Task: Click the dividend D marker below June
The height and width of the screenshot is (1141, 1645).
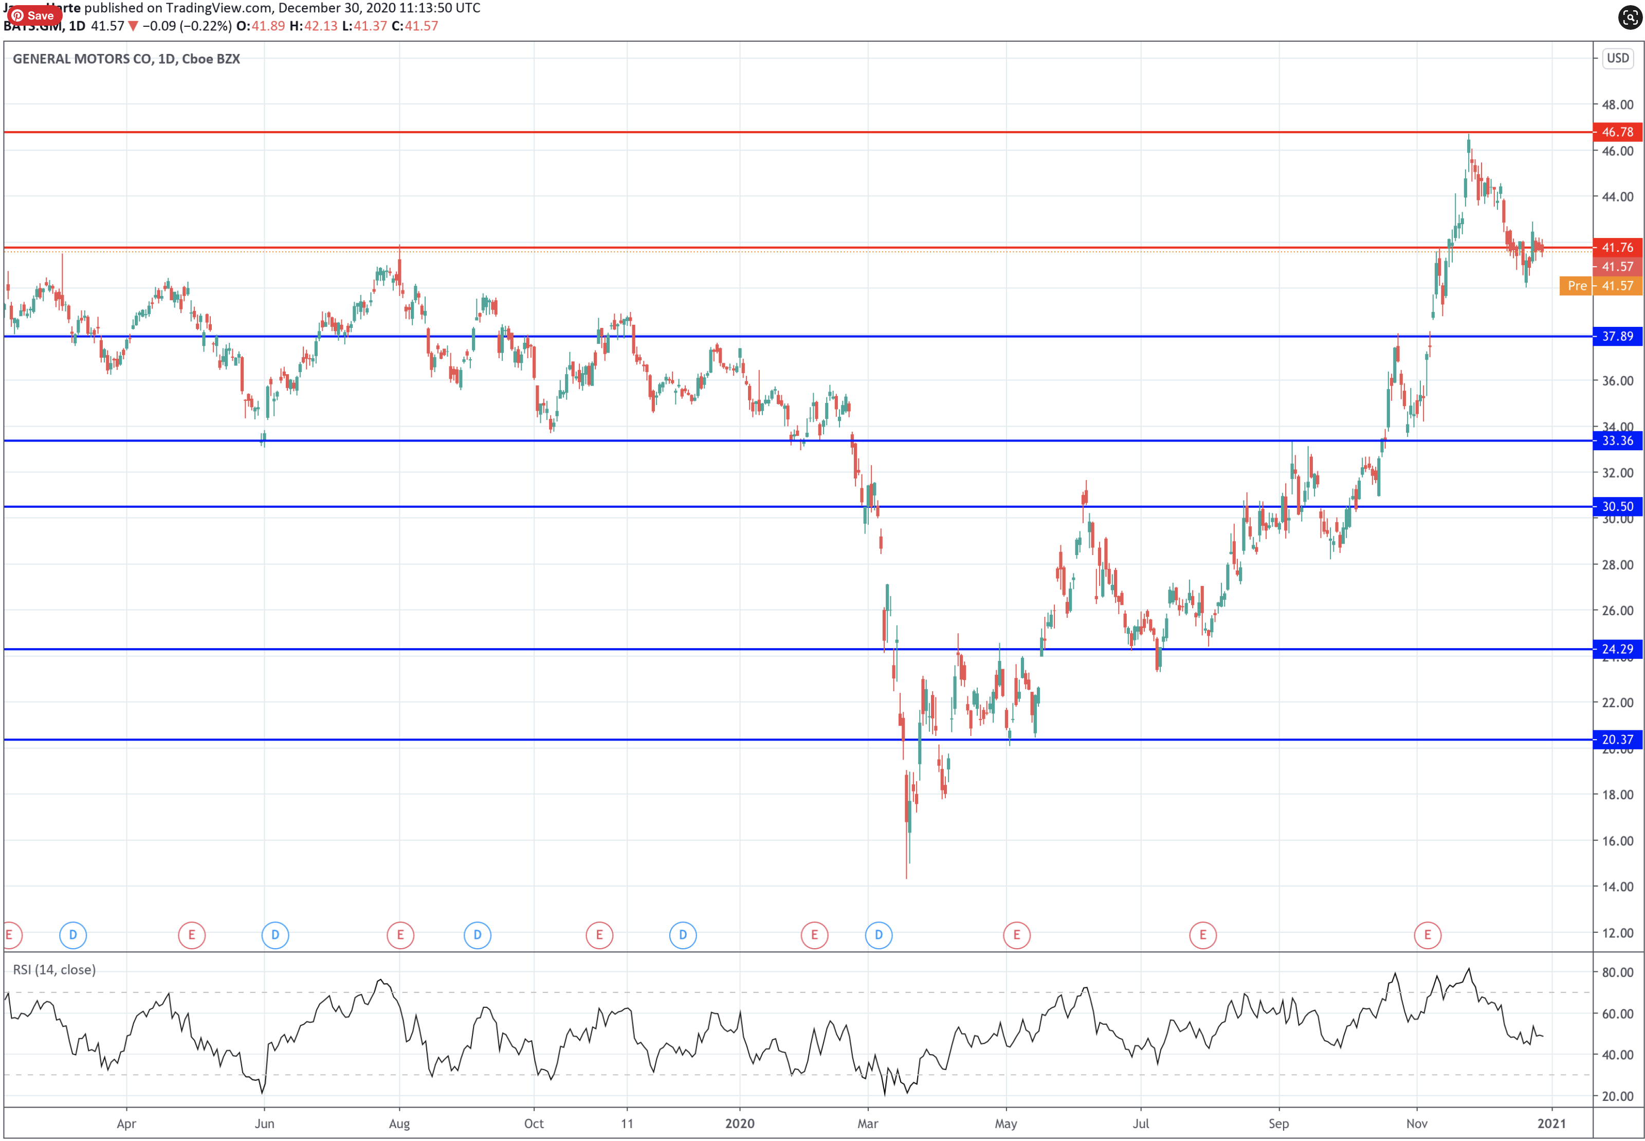Action: [x=275, y=934]
